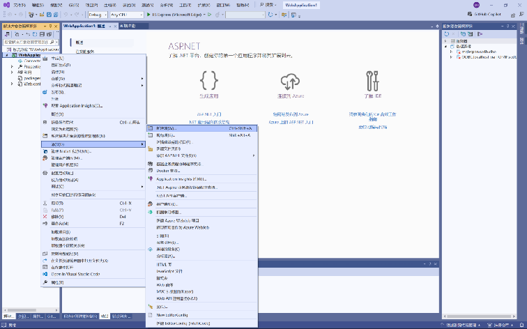This screenshot has width=527, height=329.
Task: Open the Solution Explorer search options dropdown
Action: 56,42
